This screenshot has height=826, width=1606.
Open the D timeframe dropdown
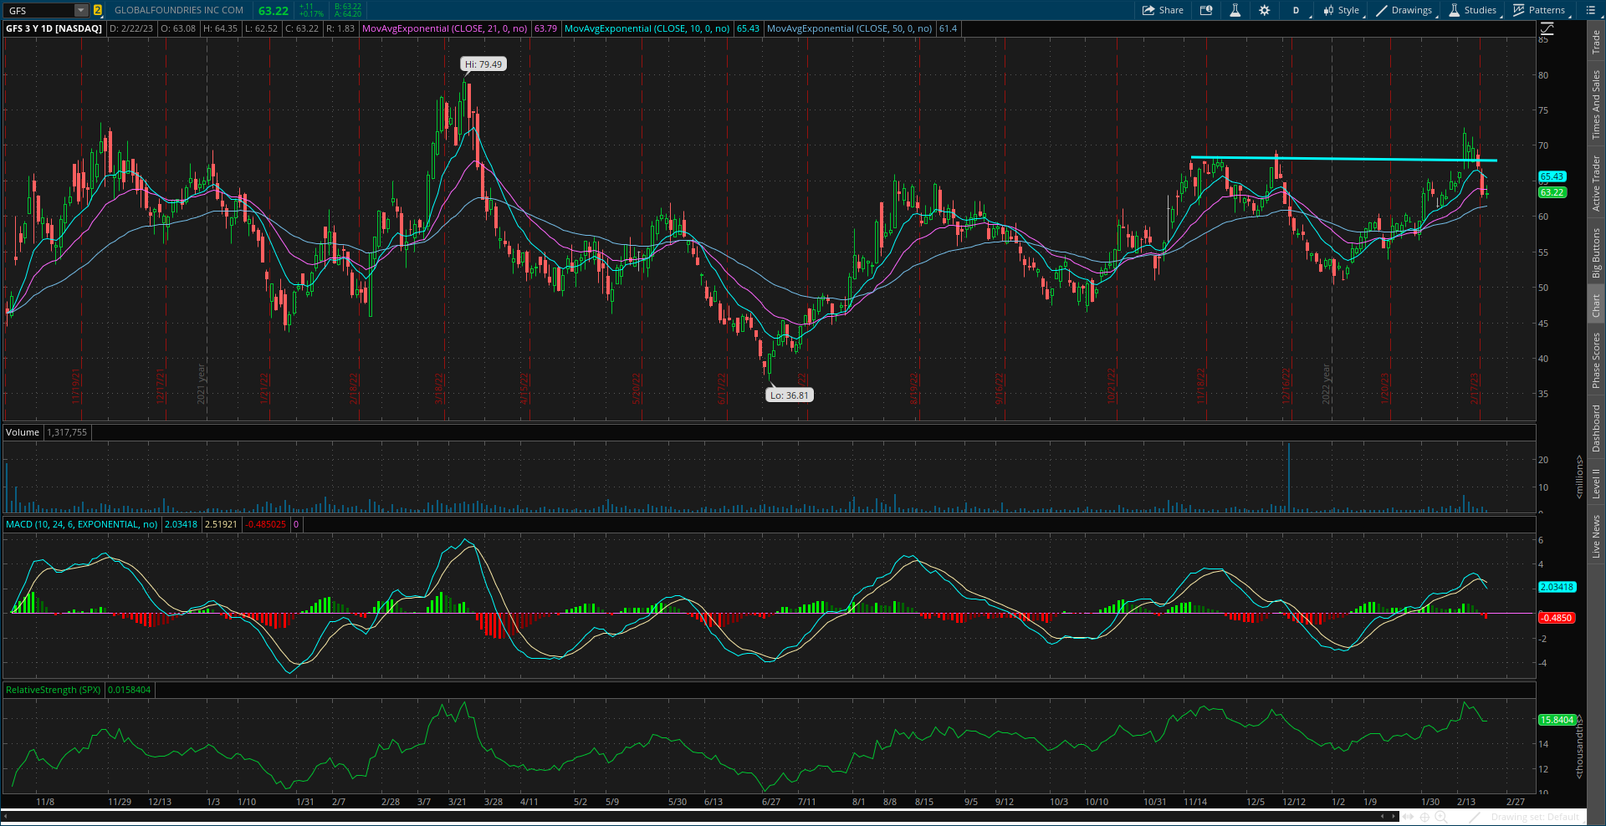coord(1297,10)
